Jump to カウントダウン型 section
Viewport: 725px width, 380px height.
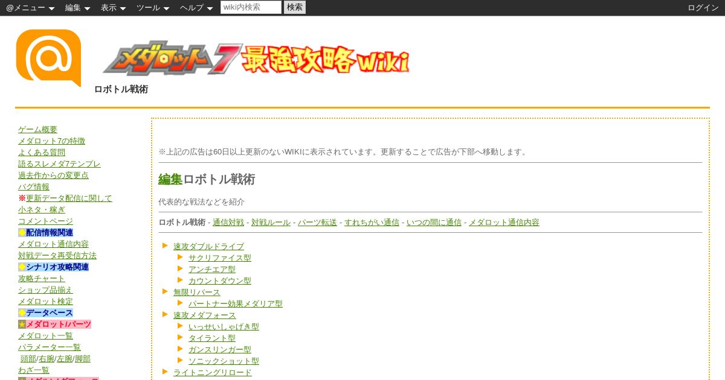pos(220,281)
